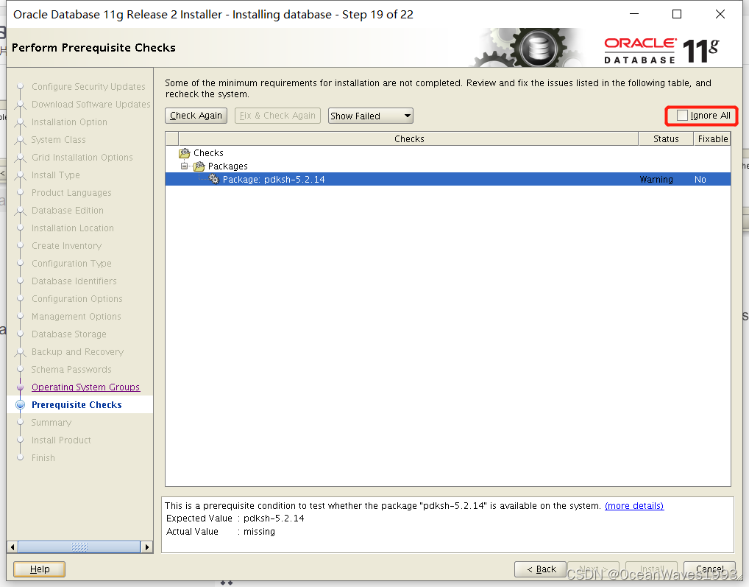Go back with the Back button

click(x=540, y=569)
